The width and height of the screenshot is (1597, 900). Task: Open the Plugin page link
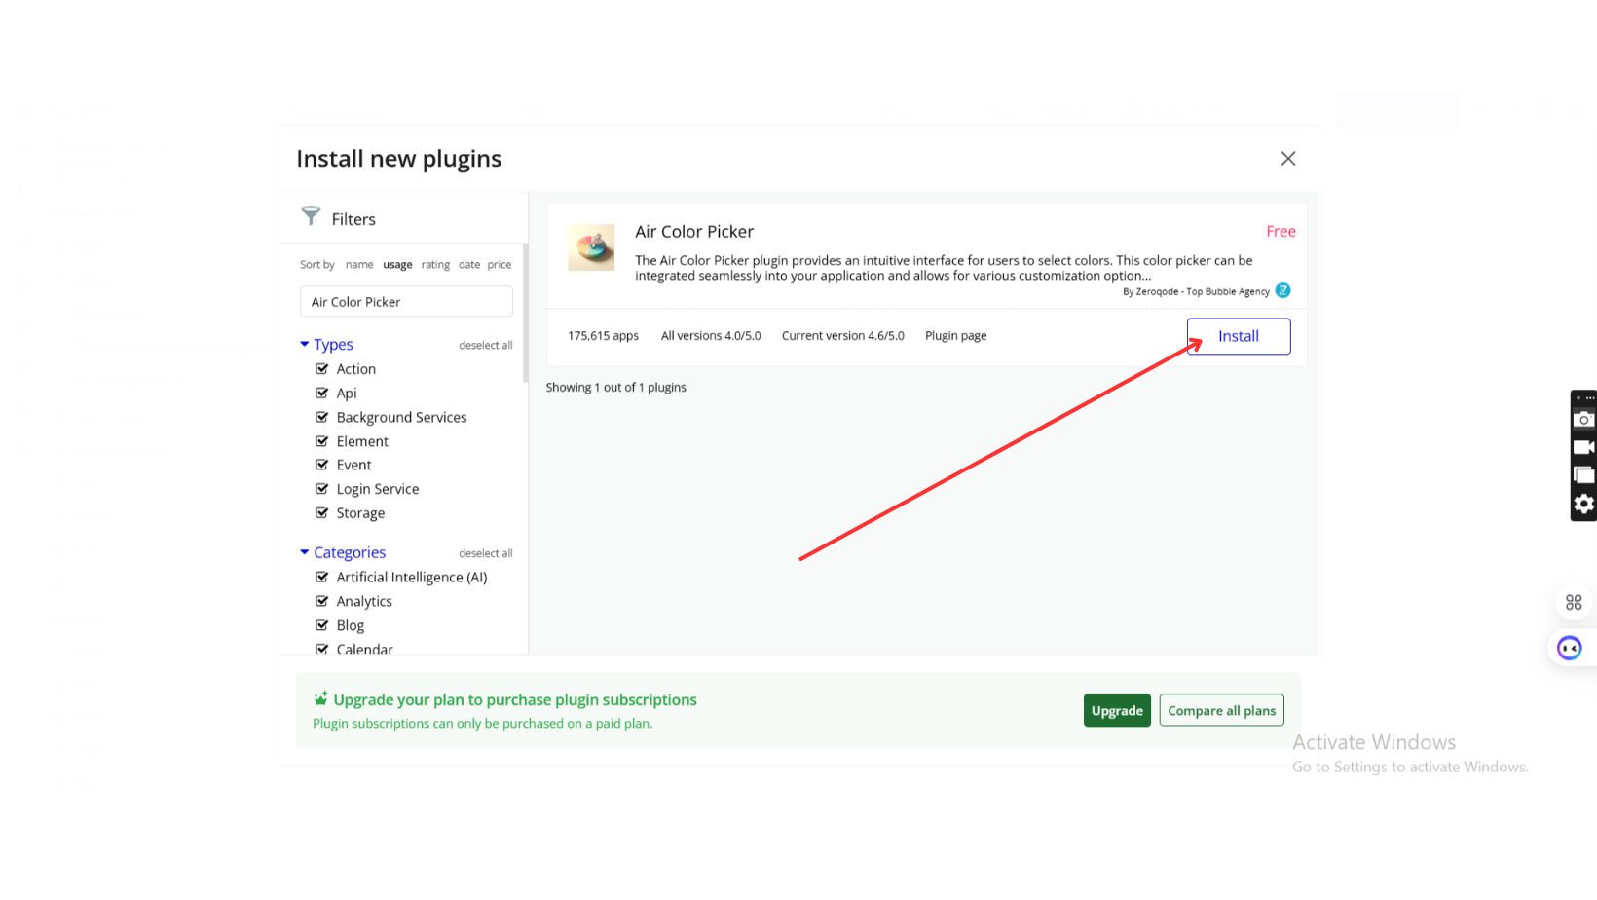pyautogui.click(x=955, y=336)
